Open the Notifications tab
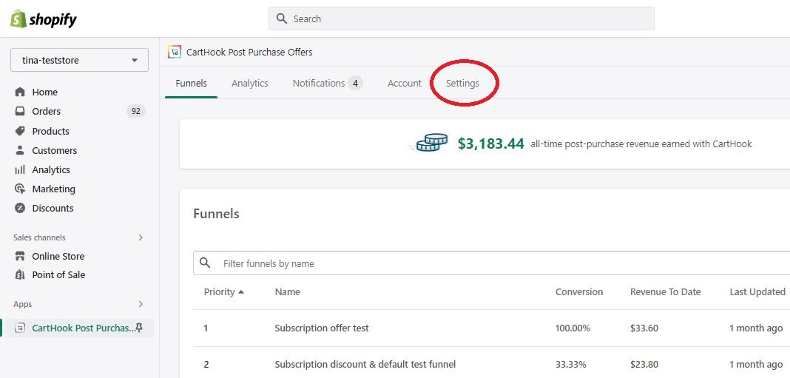The width and height of the screenshot is (790, 378). pos(328,83)
